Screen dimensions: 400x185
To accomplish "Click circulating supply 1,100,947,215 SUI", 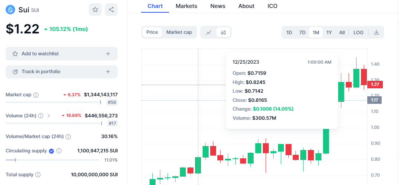I will [97, 151].
